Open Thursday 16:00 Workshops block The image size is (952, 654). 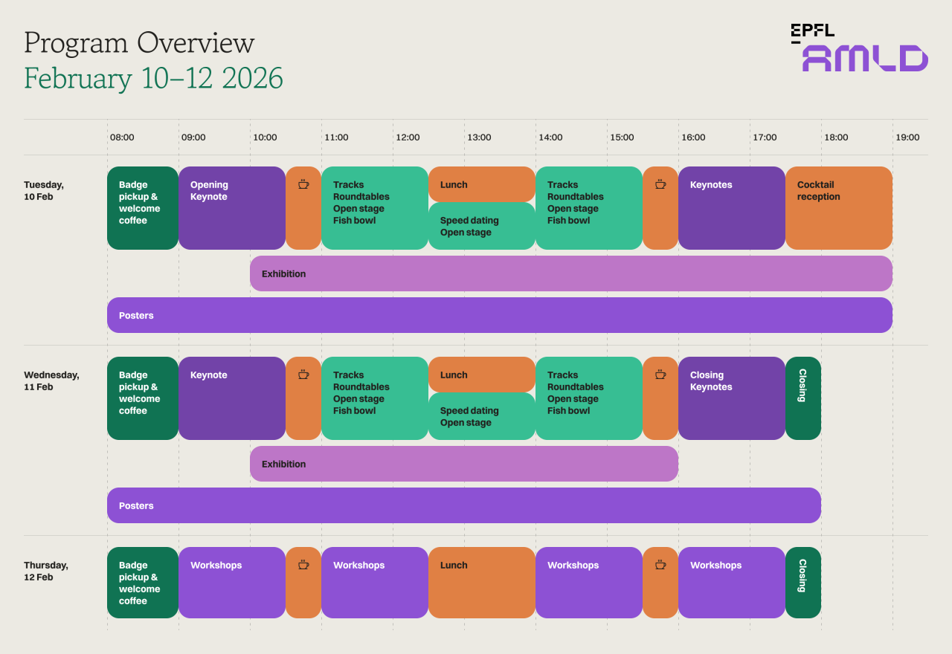(732, 583)
